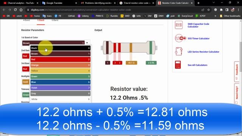Image resolution: width=242 pixels, height=136 pixels.
Task: Open the extensions puzzle icon
Action: pyautogui.click(x=221, y=10)
